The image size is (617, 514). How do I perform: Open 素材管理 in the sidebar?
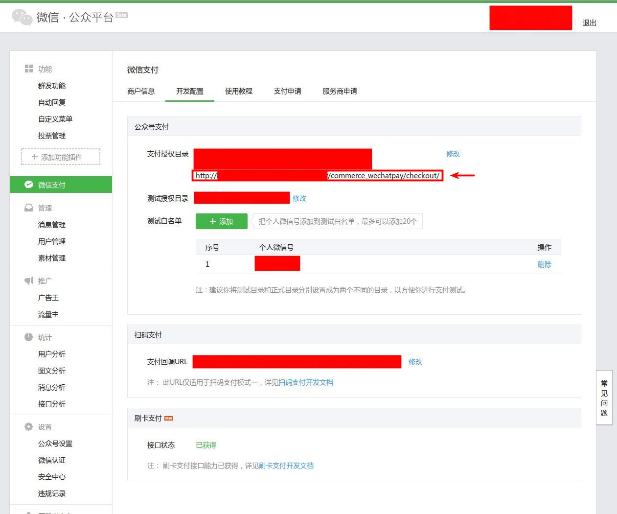(52, 258)
